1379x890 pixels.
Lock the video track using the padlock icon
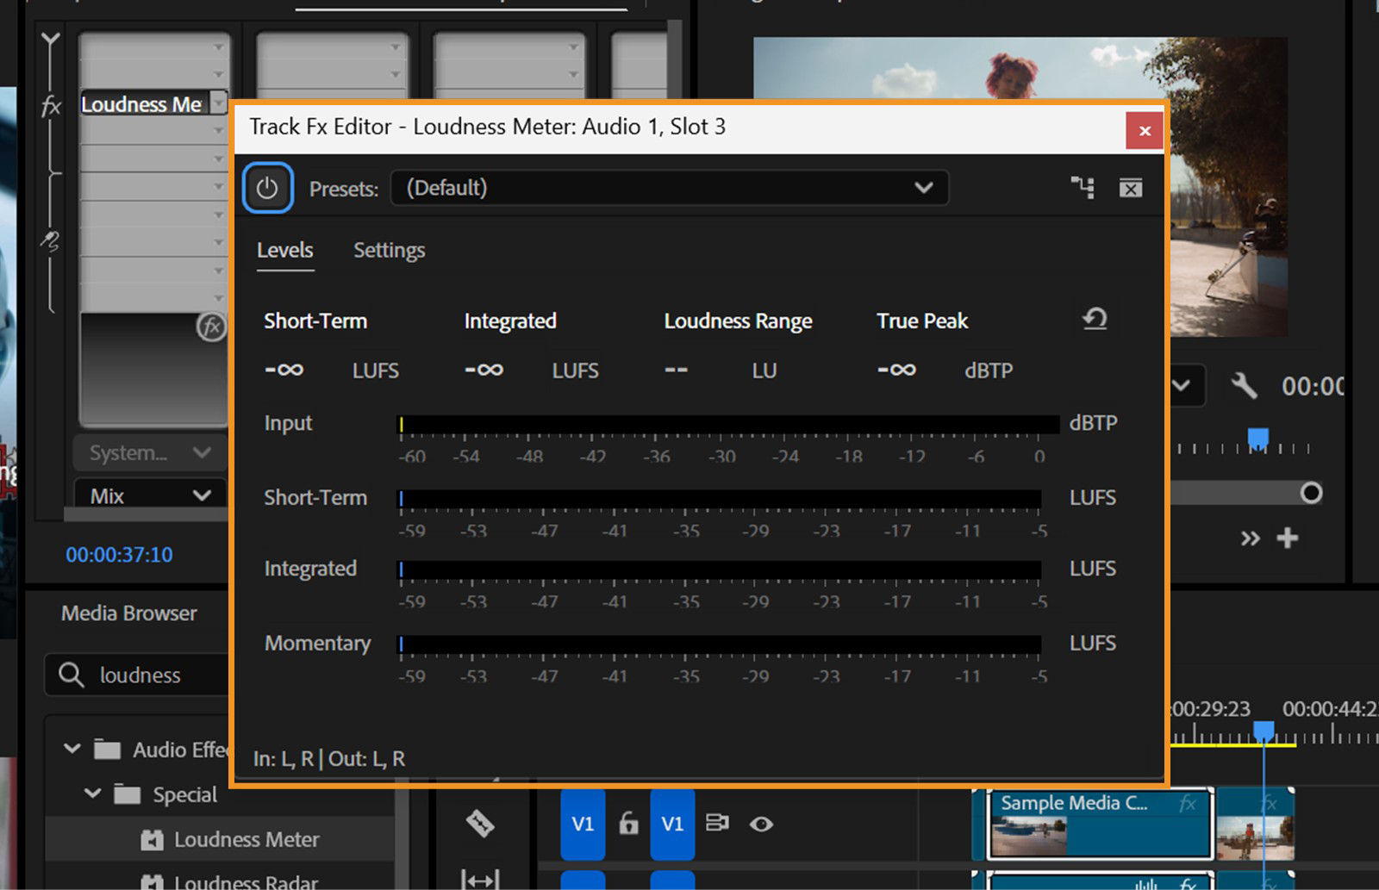click(x=627, y=825)
